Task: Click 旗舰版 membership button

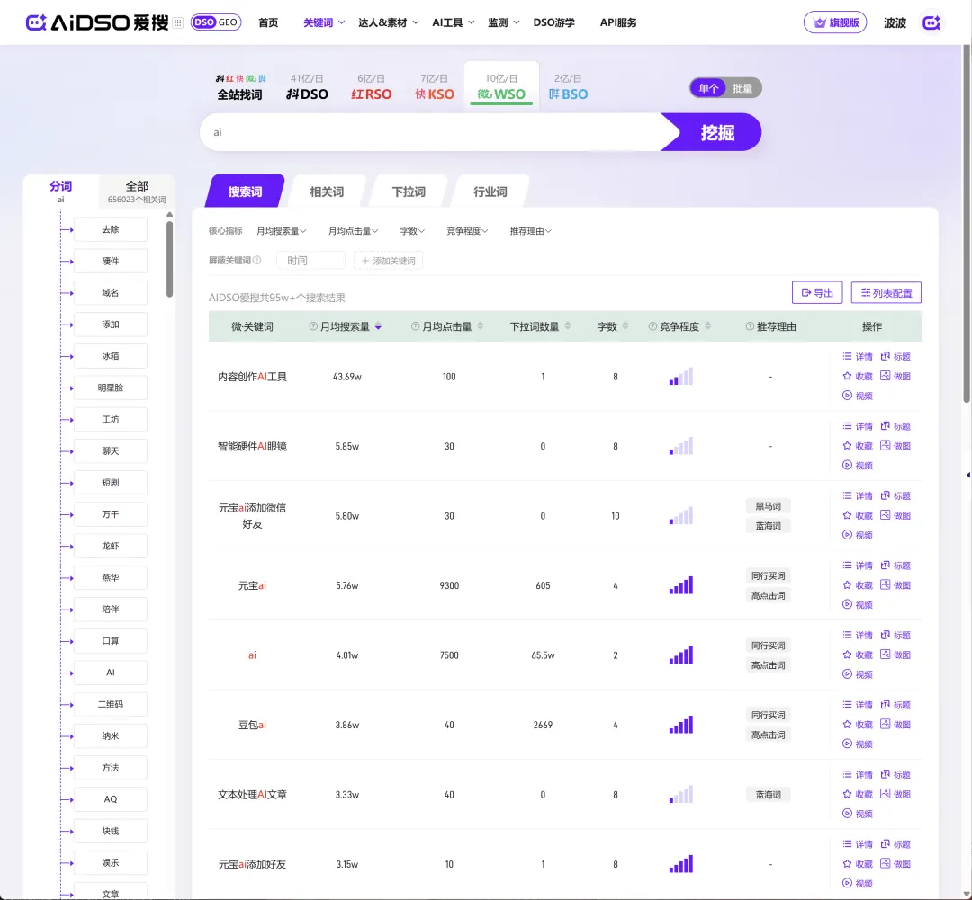Action: coord(835,22)
